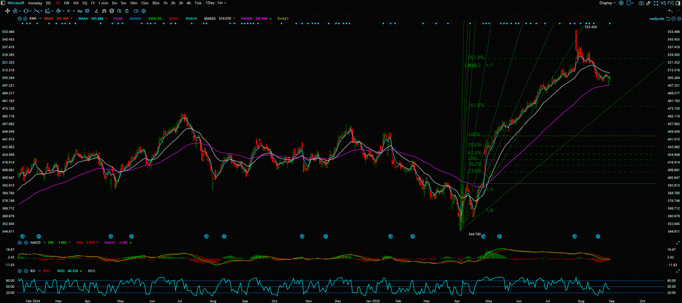Screen dimensions: 682x303
Task: Open MACD indicator settings gear
Action: click(x=20, y=242)
